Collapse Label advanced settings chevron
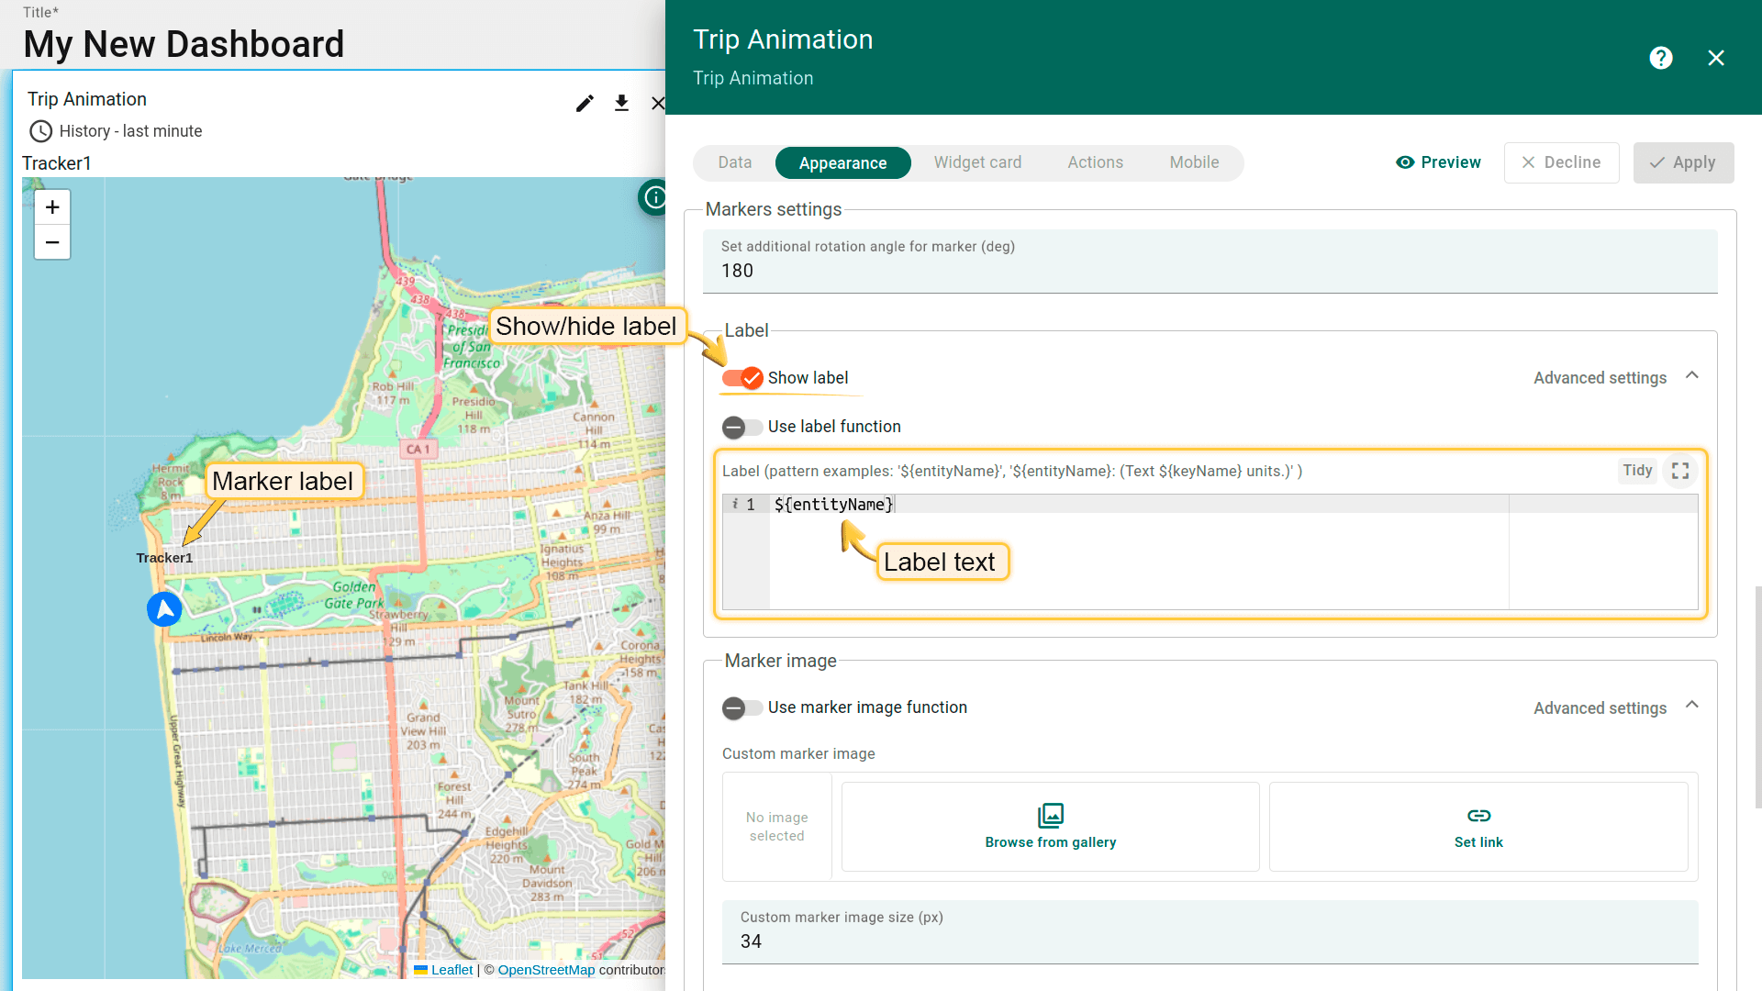This screenshot has height=991, width=1762. click(1692, 376)
